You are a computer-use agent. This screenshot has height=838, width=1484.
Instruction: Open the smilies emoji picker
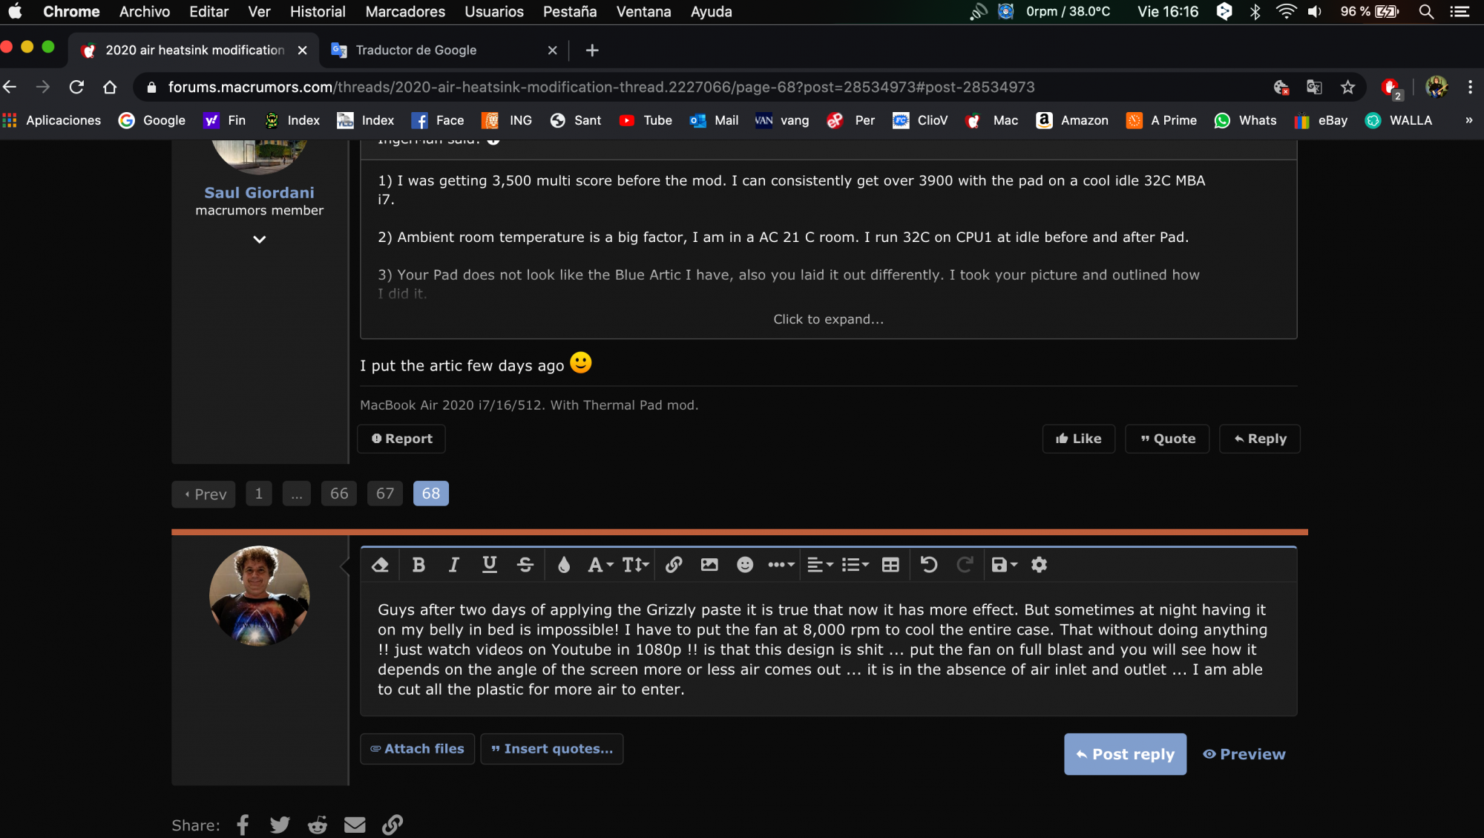tap(745, 565)
